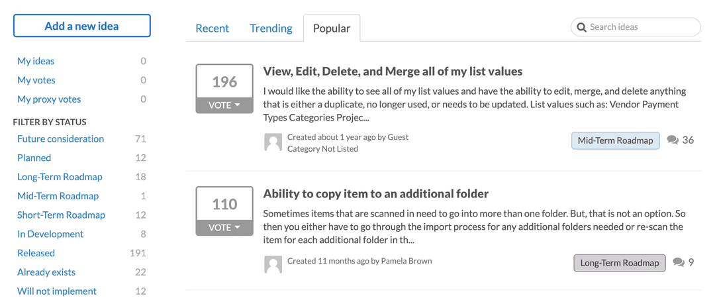Click the comments icon showing 9
715x304 pixels.
pos(679,262)
